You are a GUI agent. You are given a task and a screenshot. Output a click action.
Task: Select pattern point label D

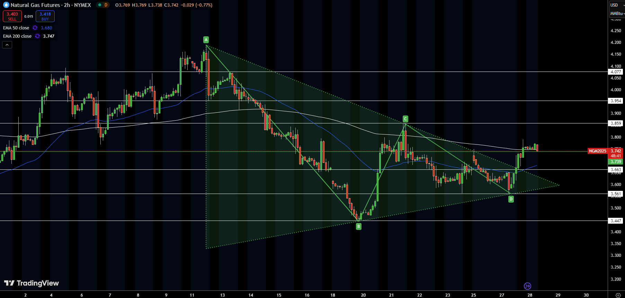pos(511,199)
